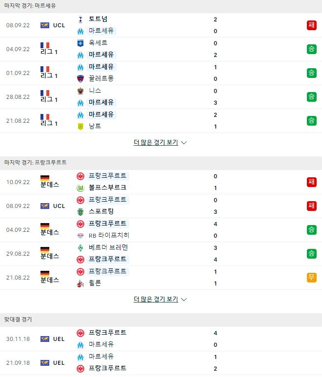322x377 pixels.
Task: Click the Nantes yellow crest icon
Action: pos(80,127)
